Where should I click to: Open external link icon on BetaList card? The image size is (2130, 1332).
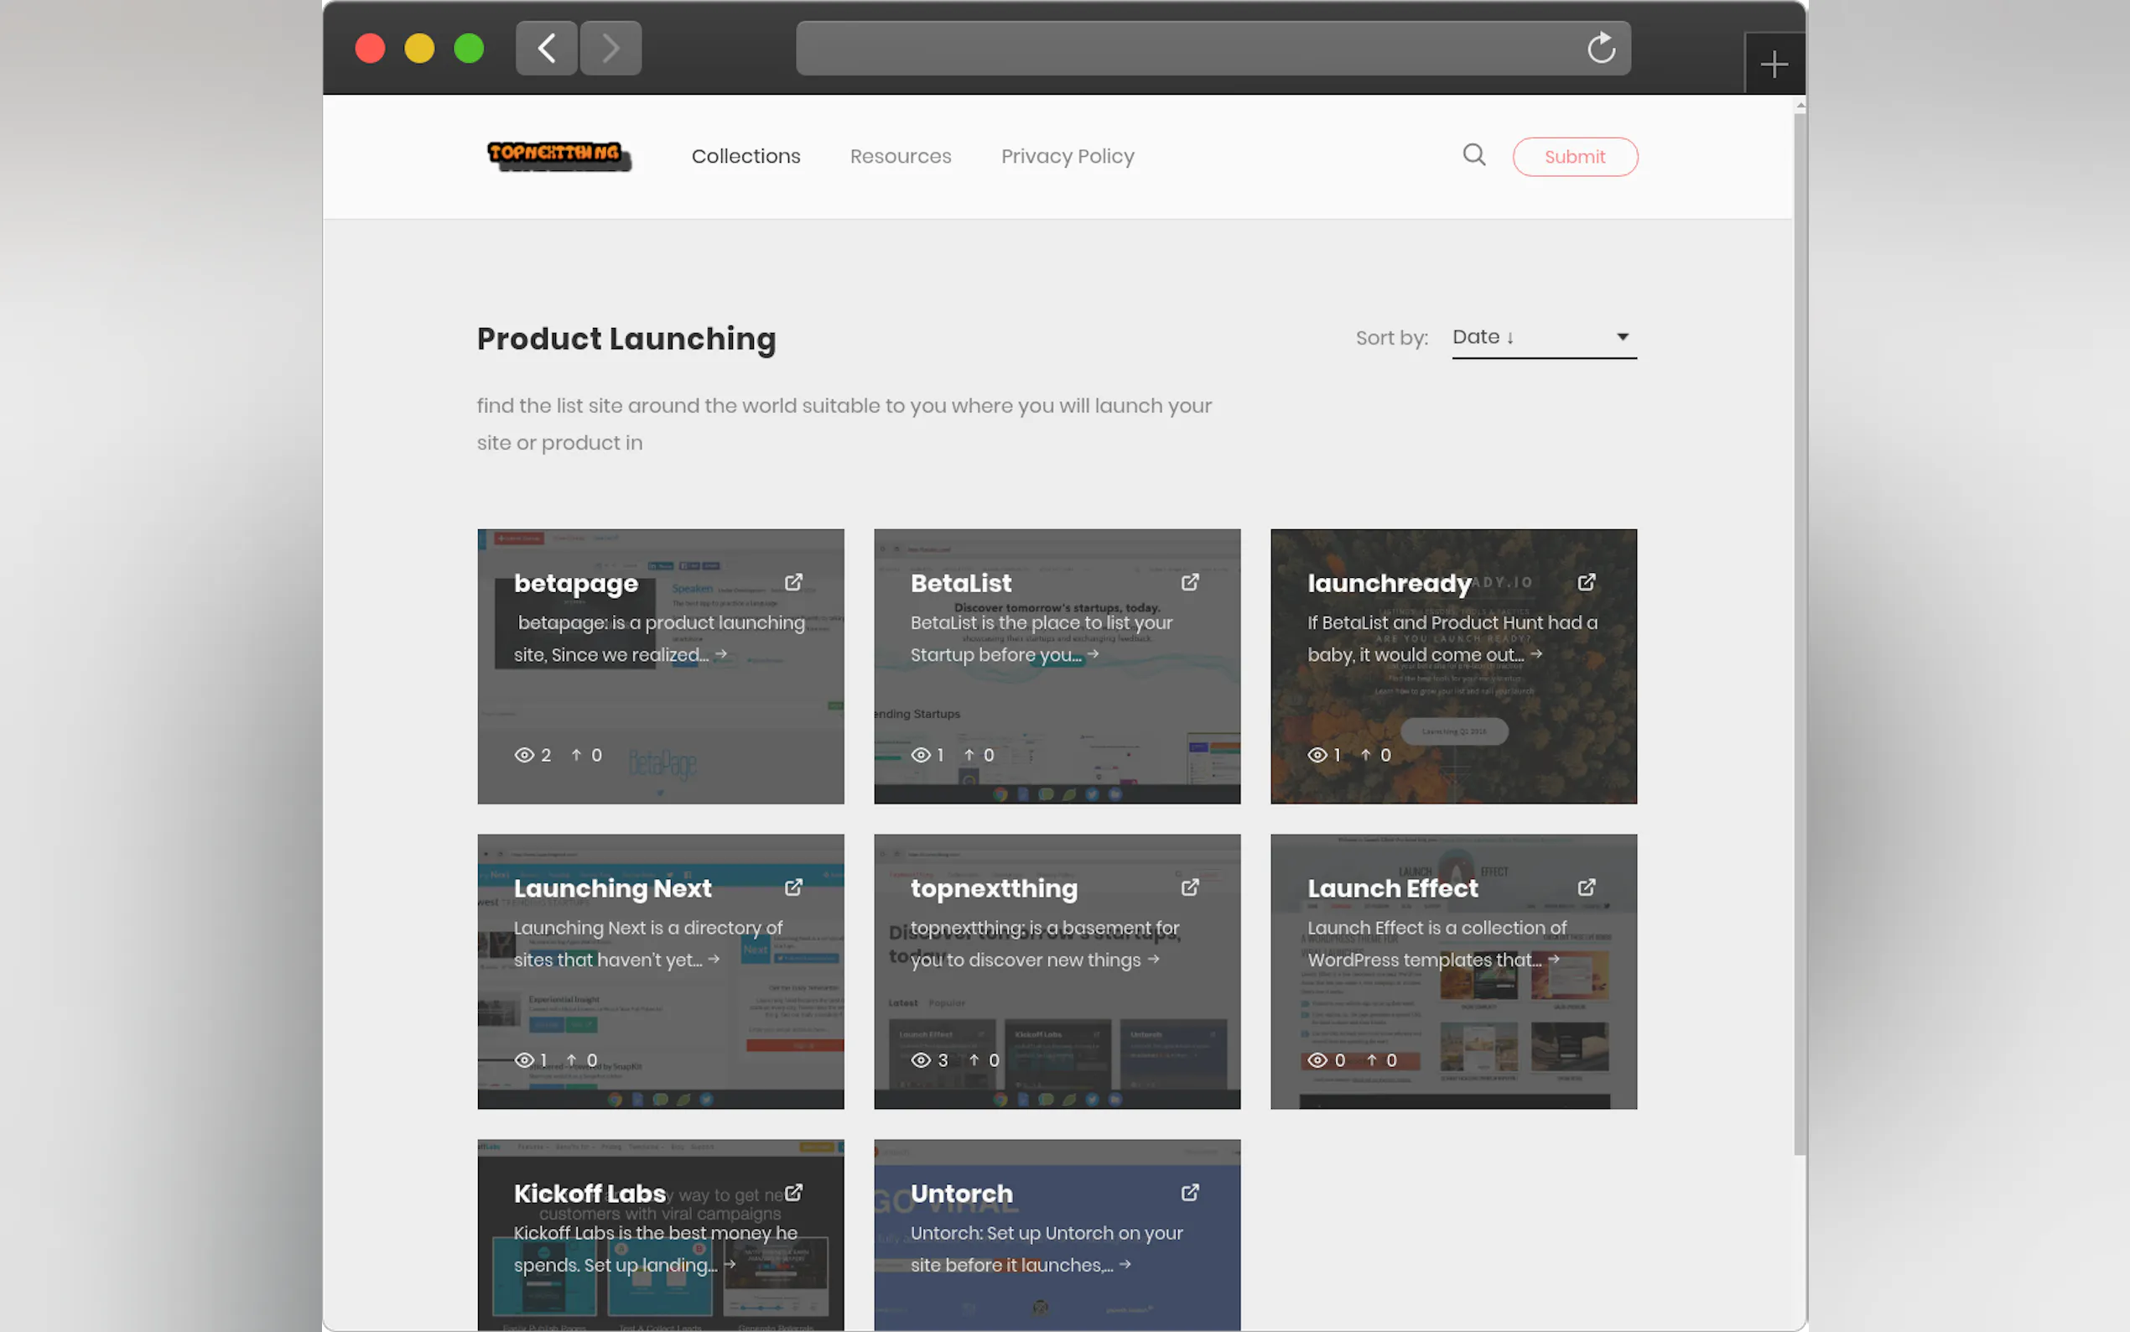point(1190,582)
